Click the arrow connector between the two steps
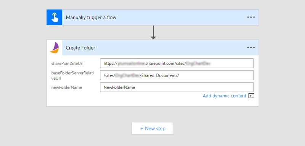This screenshot has height=146, width=305. [153, 32]
